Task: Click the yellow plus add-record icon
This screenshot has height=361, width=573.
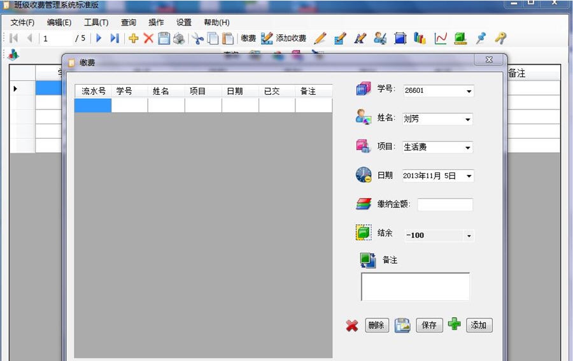Action: coord(134,38)
